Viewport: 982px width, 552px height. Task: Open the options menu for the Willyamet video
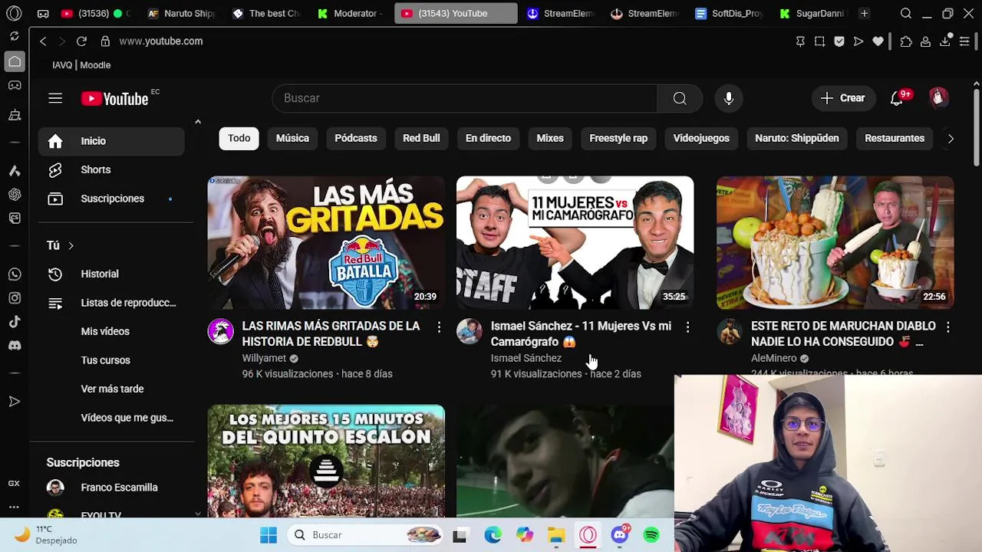(x=439, y=327)
